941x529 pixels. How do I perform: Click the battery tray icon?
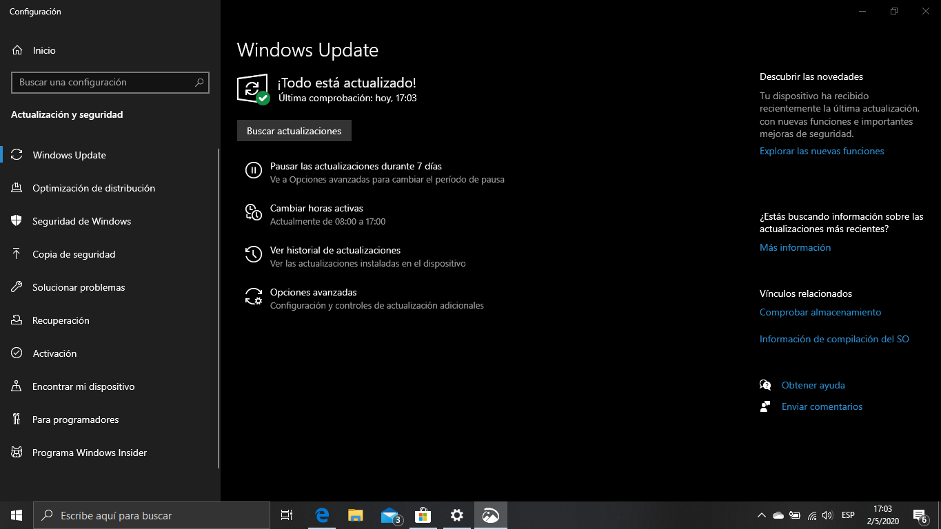[795, 515]
